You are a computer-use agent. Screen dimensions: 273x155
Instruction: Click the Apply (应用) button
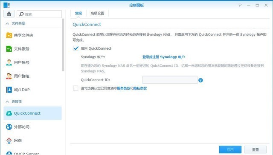[x=230, y=149]
